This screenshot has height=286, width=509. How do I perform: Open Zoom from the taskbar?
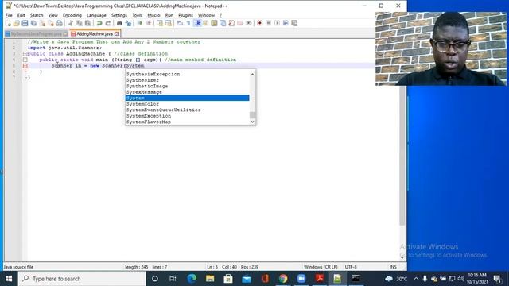pyautogui.click(x=301, y=279)
